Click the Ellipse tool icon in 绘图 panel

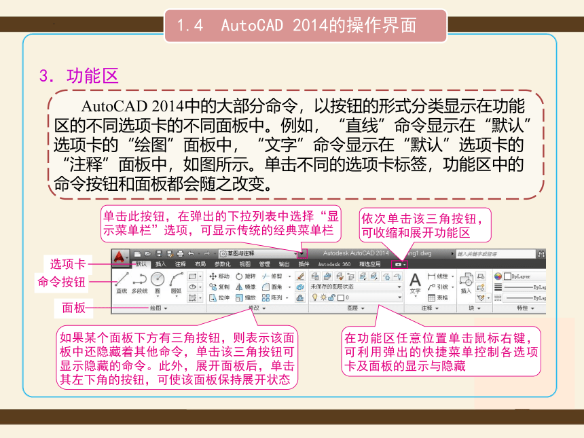click(x=193, y=287)
